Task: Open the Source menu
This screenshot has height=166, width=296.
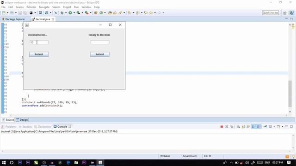Action: coord(19,7)
